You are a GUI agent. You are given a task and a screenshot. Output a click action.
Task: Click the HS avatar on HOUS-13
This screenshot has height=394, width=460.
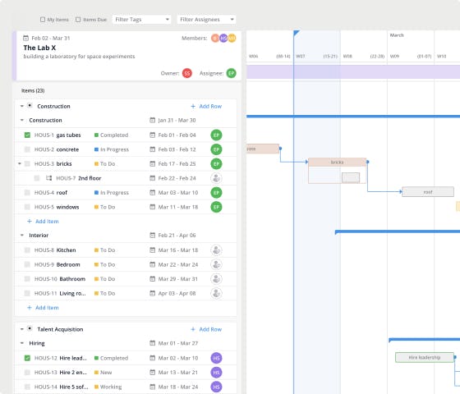point(216,373)
